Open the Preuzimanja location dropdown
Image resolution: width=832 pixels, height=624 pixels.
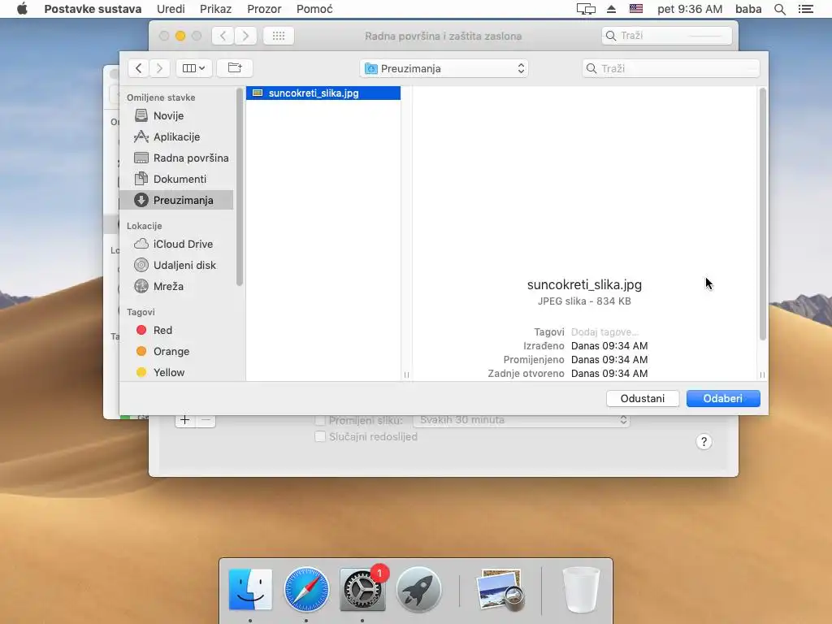pyautogui.click(x=444, y=68)
